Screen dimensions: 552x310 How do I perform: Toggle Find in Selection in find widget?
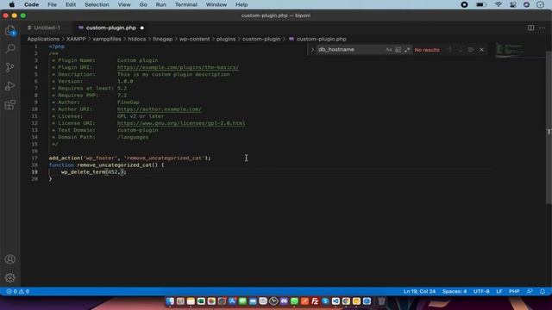point(471,50)
